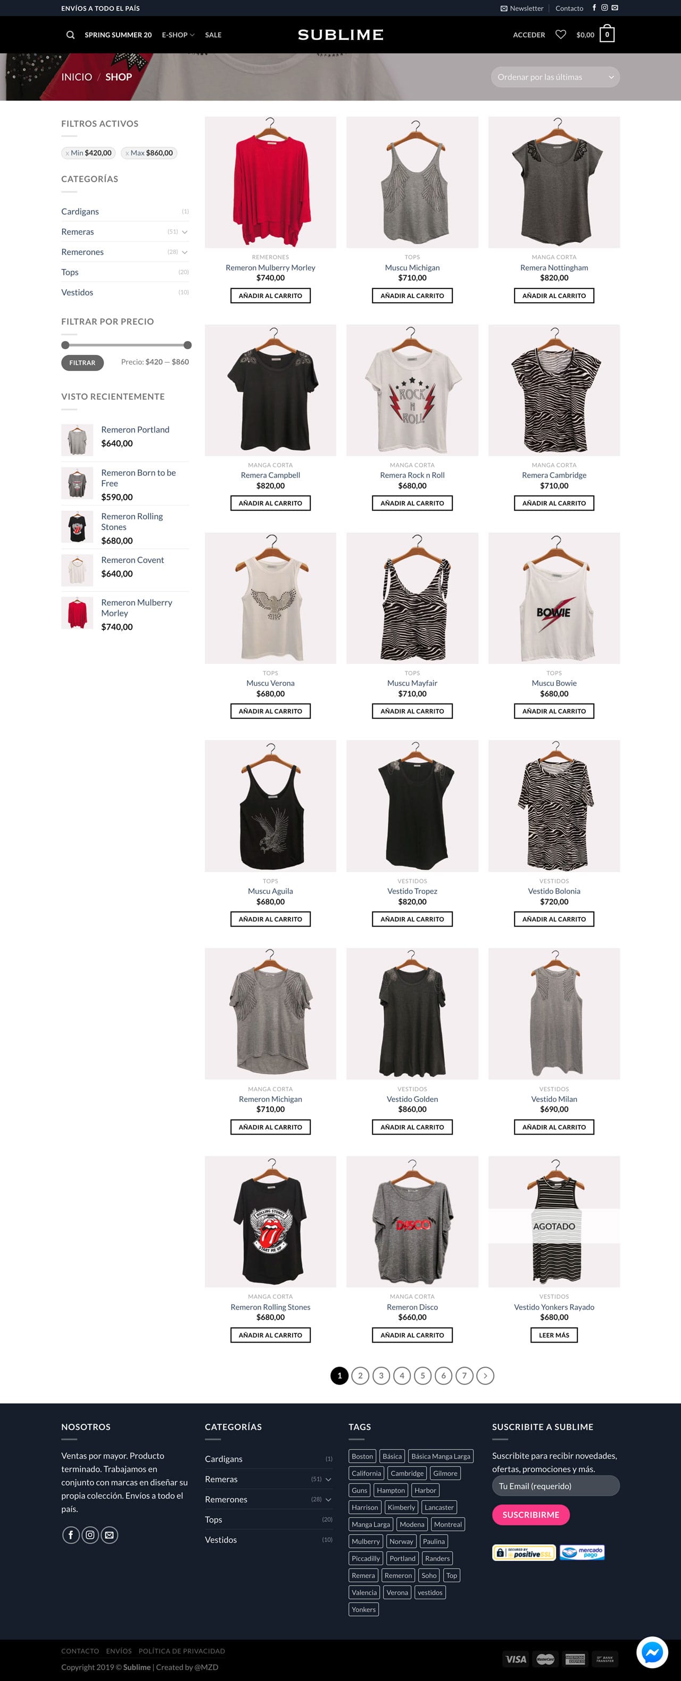Remove the Min $420,00 active filter
Viewport: 681px width, 1681px height.
point(88,153)
